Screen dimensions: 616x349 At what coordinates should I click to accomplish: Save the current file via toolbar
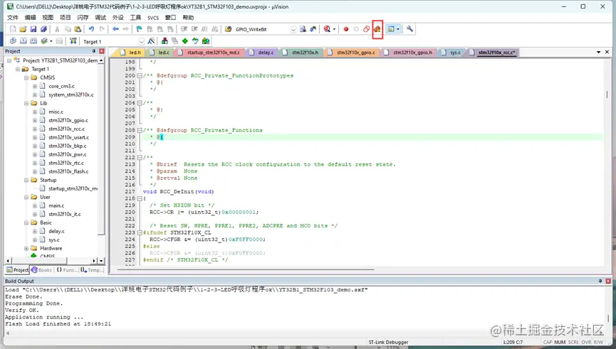33,29
